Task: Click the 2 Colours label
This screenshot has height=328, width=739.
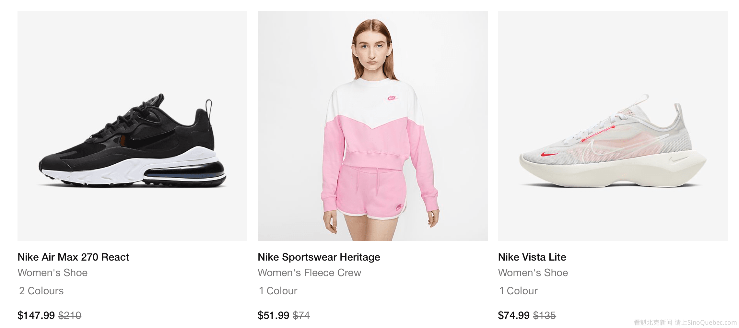Action: pyautogui.click(x=41, y=291)
